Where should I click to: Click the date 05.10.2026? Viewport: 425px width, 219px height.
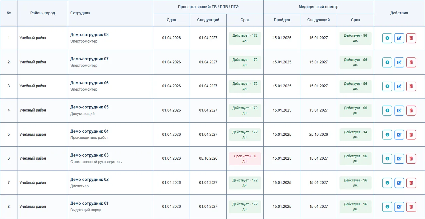point(208,159)
